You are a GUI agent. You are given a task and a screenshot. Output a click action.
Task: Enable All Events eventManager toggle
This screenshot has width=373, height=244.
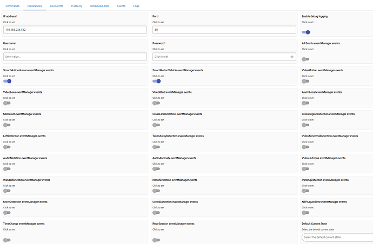pyautogui.click(x=306, y=59)
